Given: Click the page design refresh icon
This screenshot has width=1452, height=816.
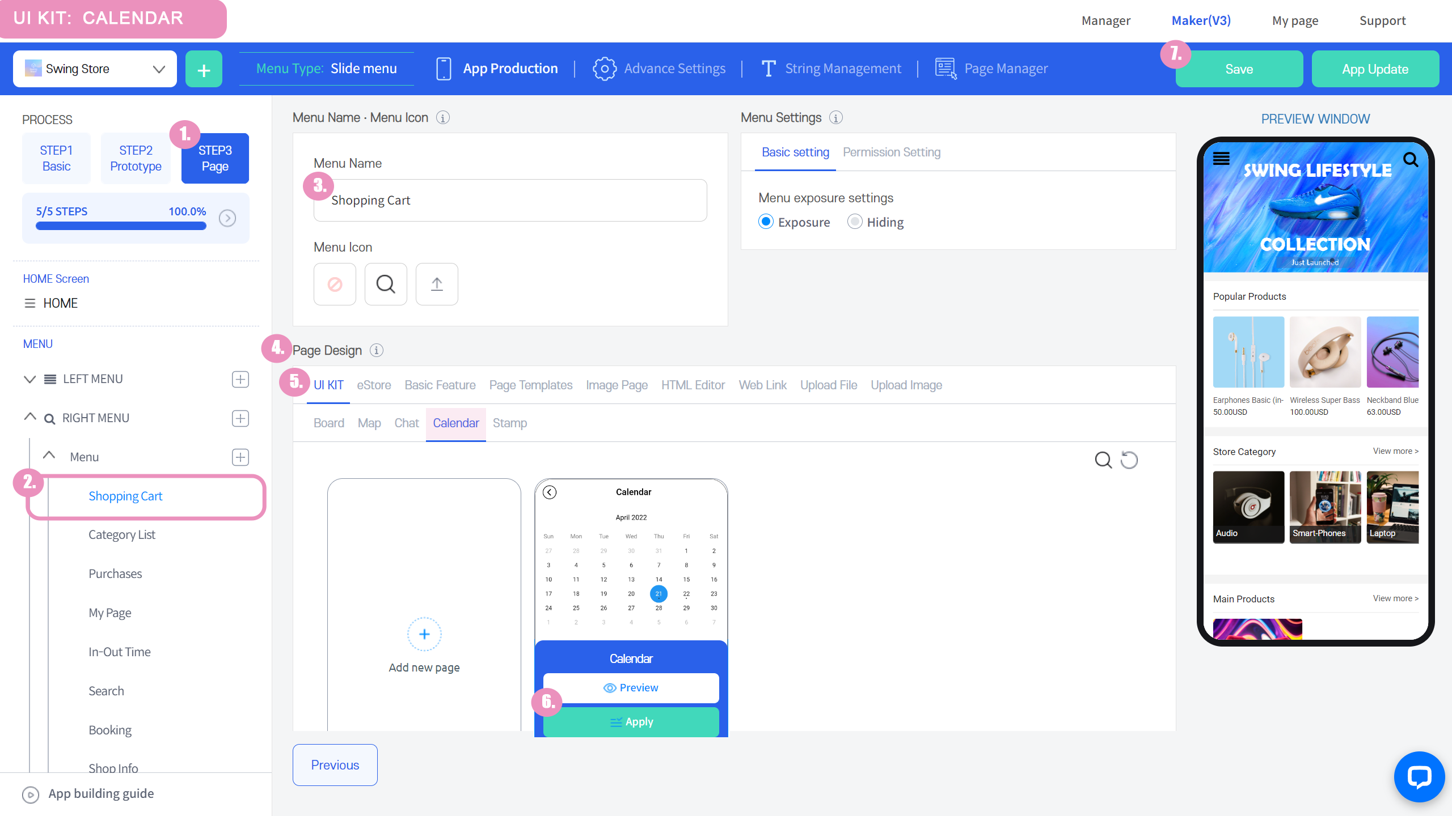Looking at the screenshot, I should tap(1129, 460).
